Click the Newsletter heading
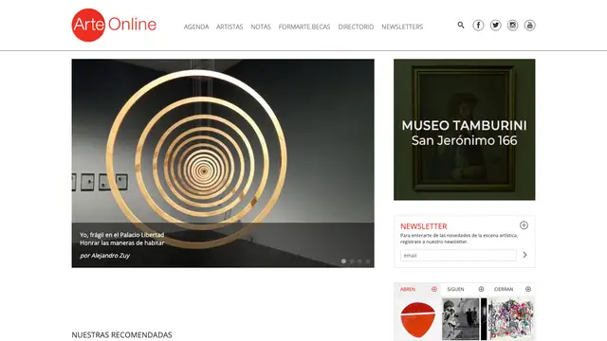The height and width of the screenshot is (341, 607). 424,226
